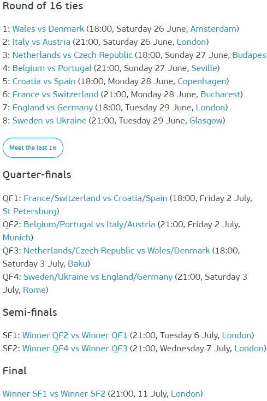
Task: Click the Glasgow venue link
Action: pos(206,120)
